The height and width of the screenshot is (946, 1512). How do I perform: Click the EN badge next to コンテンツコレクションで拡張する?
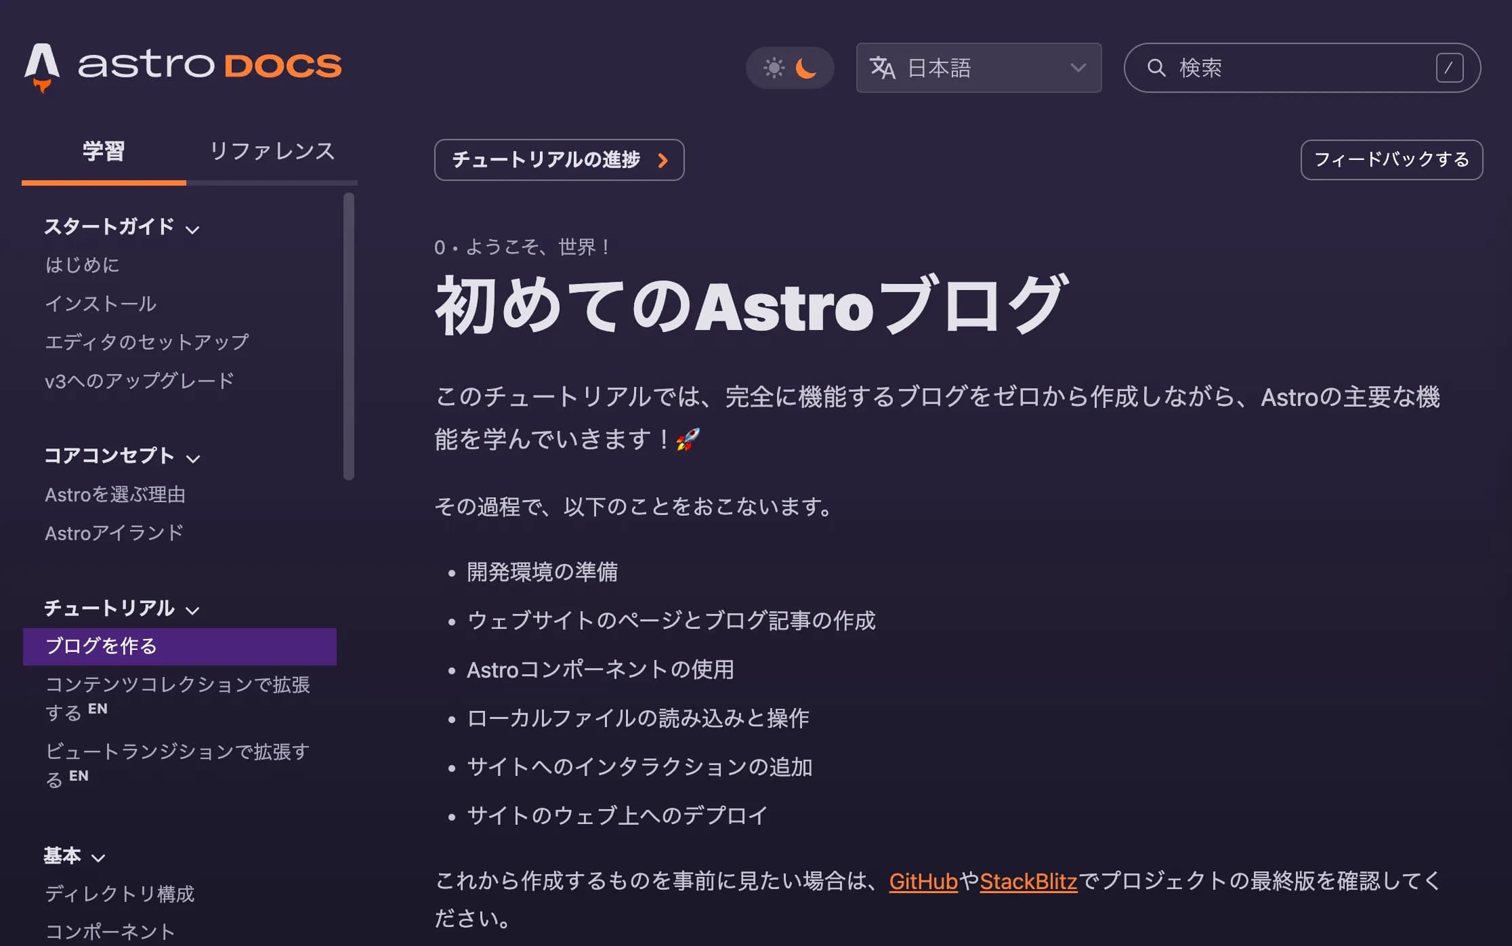[97, 709]
